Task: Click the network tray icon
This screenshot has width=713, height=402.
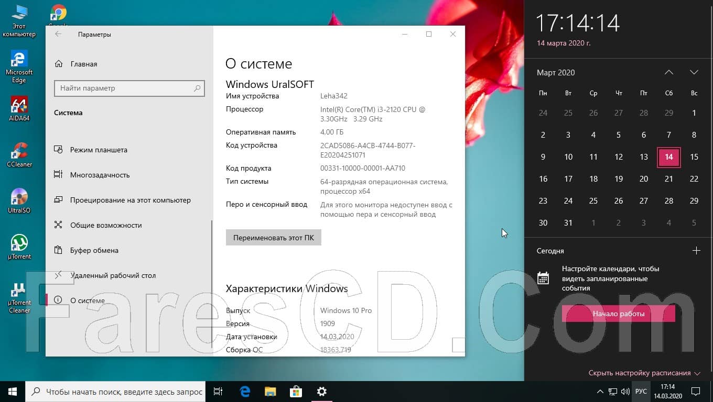Action: 613,392
